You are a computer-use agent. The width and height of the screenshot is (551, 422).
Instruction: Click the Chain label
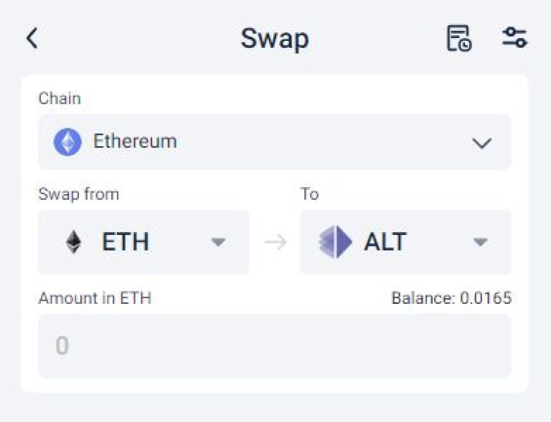[x=60, y=98]
